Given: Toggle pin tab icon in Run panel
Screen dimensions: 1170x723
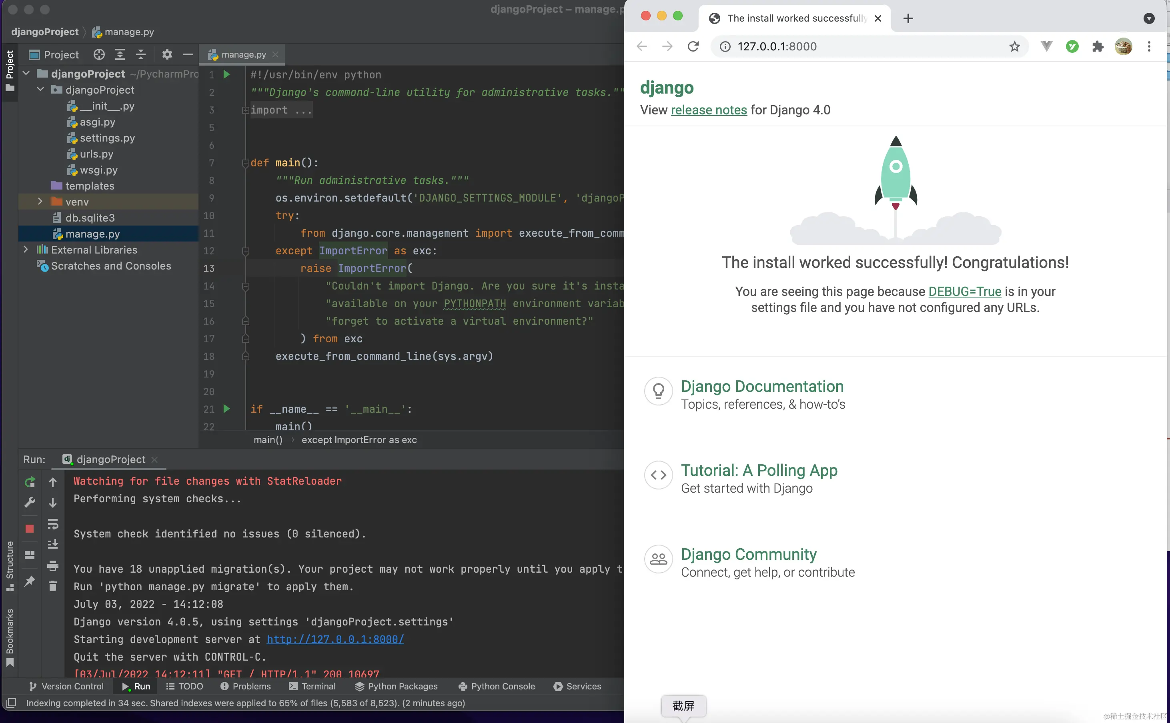Looking at the screenshot, I should pos(30,581).
